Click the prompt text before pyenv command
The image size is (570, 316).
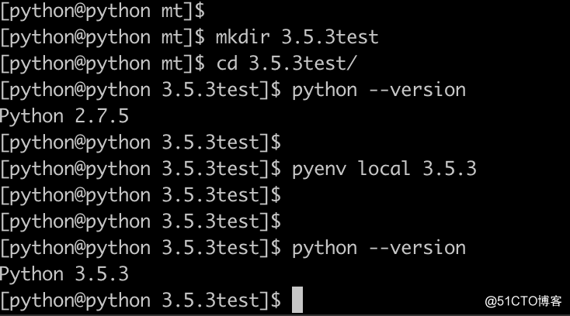141,170
